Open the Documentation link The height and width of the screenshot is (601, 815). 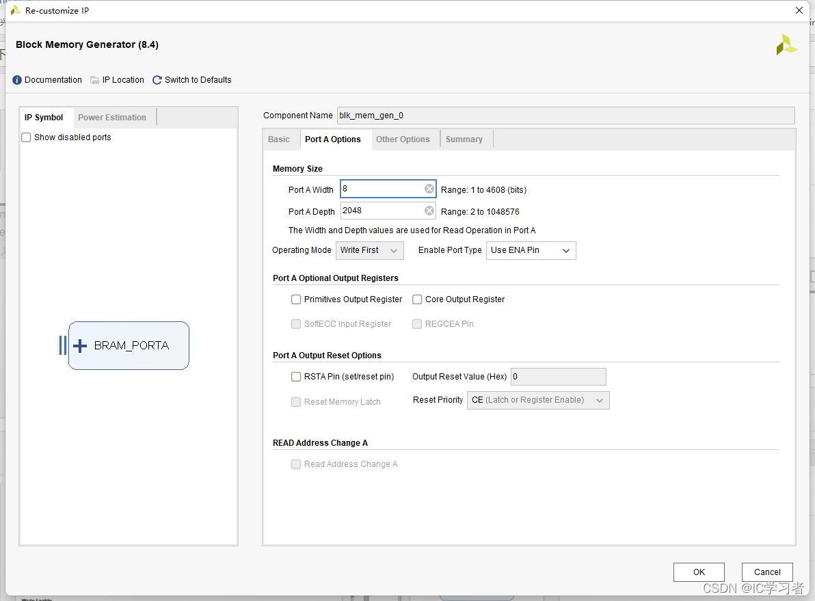(53, 80)
